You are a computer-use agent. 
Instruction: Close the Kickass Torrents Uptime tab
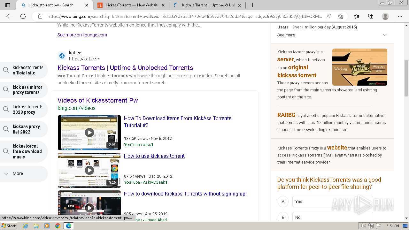(240, 5)
